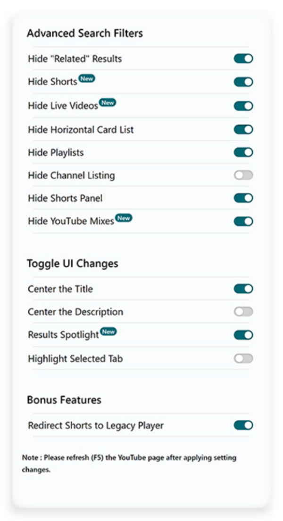Click the New badge on Hide YouTube Mixes
This screenshot has height=521, width=283.
point(124,218)
